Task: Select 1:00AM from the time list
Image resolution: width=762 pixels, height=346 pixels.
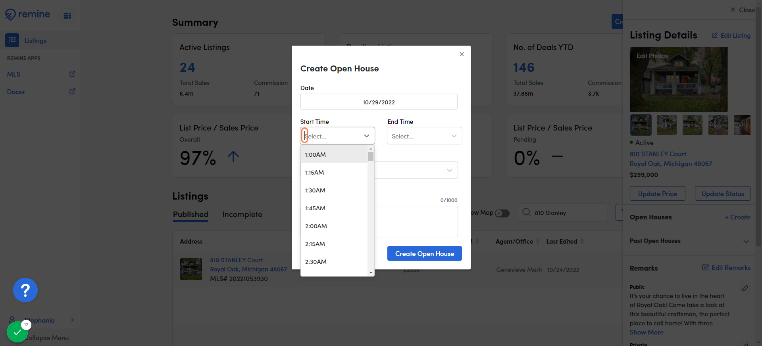Action: 334,155
